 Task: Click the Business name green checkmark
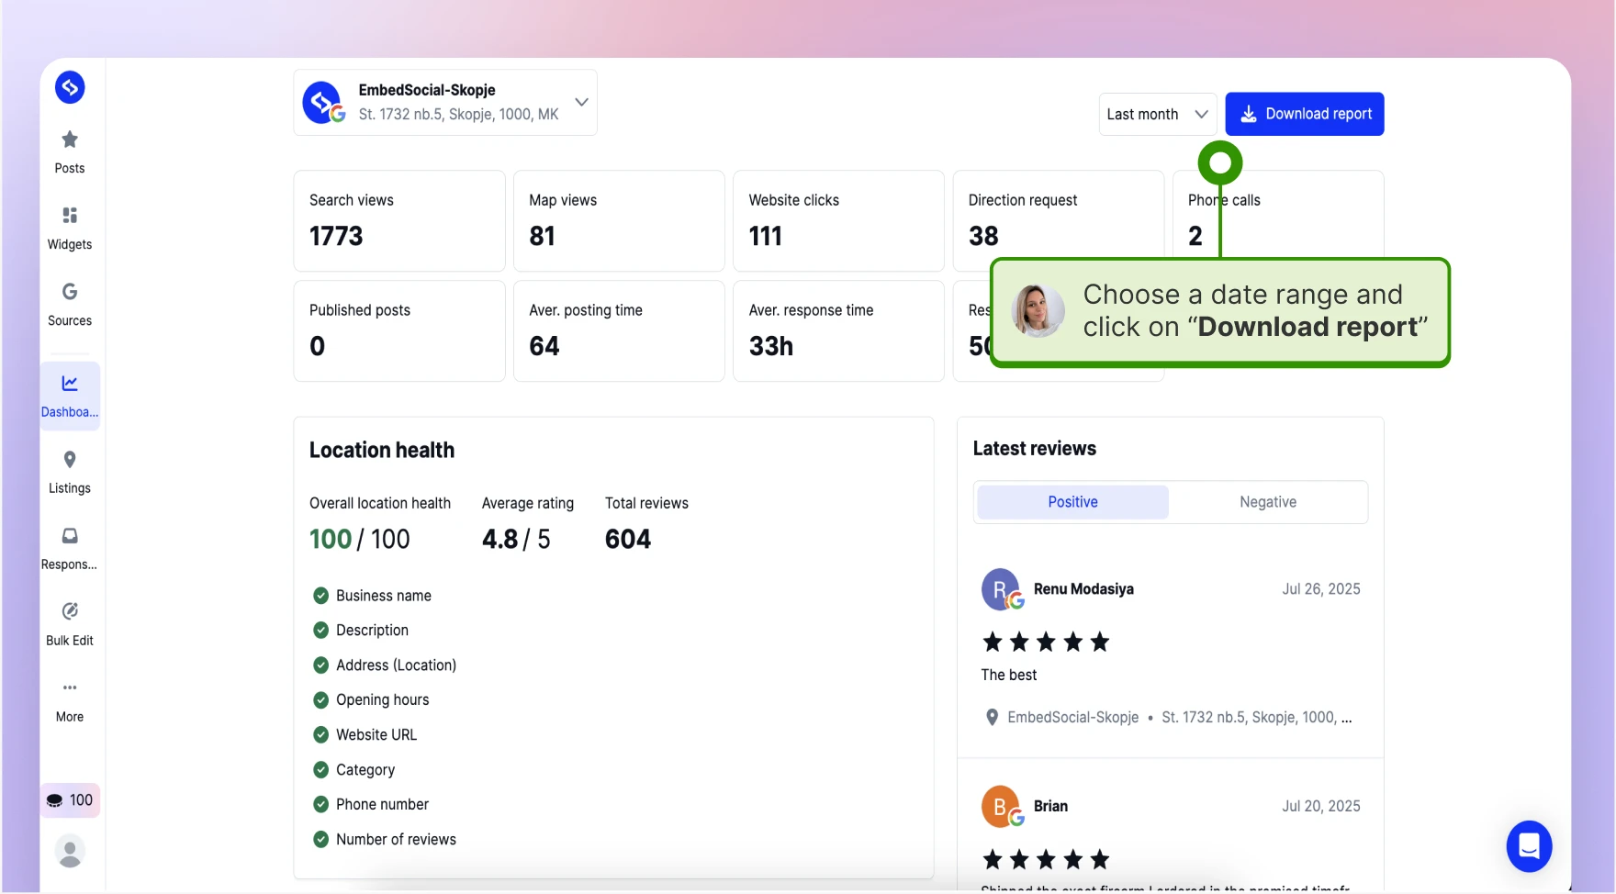tap(320, 596)
